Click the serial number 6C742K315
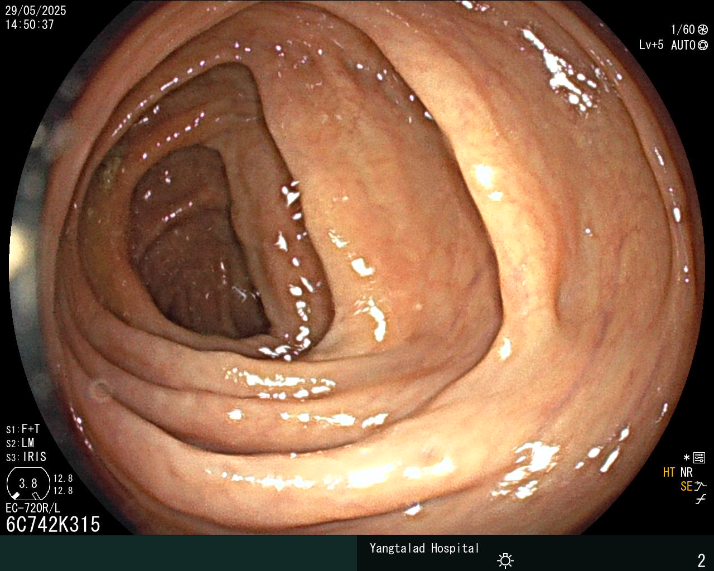This screenshot has width=714, height=571. [x=53, y=524]
